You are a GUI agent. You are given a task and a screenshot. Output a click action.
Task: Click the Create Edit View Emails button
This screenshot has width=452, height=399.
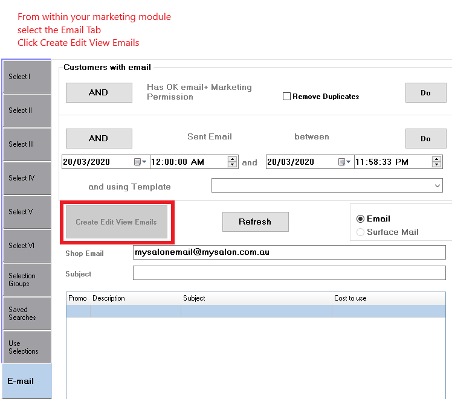tap(116, 222)
